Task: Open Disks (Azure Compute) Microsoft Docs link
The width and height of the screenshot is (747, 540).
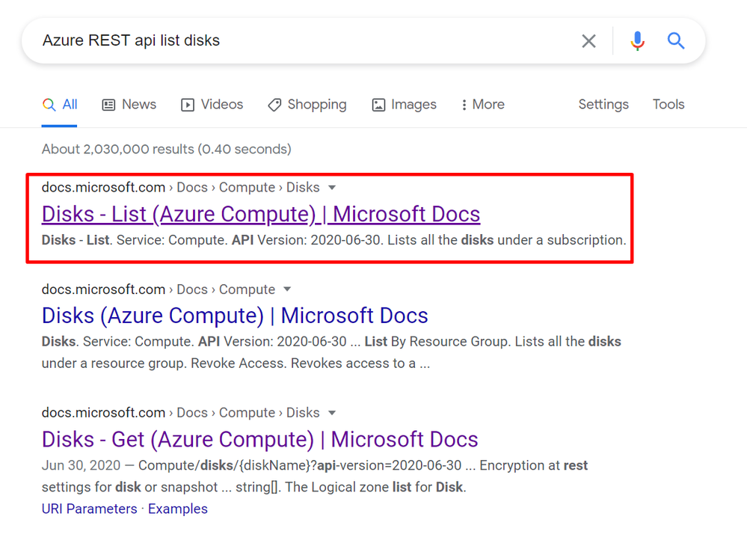Action: click(235, 316)
